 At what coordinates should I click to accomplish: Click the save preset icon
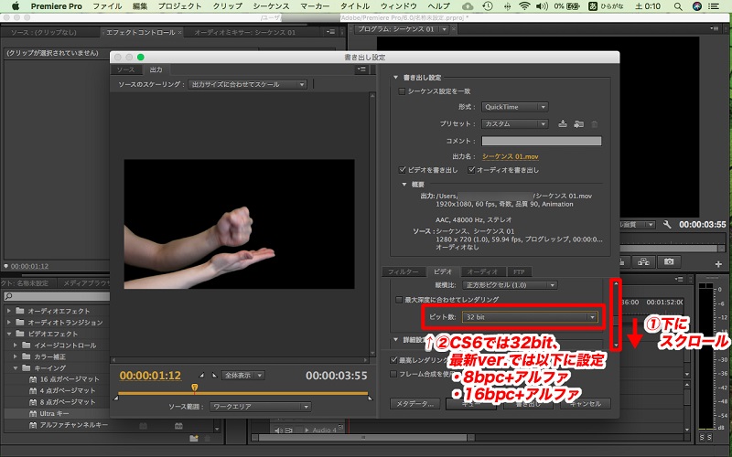[x=563, y=123]
